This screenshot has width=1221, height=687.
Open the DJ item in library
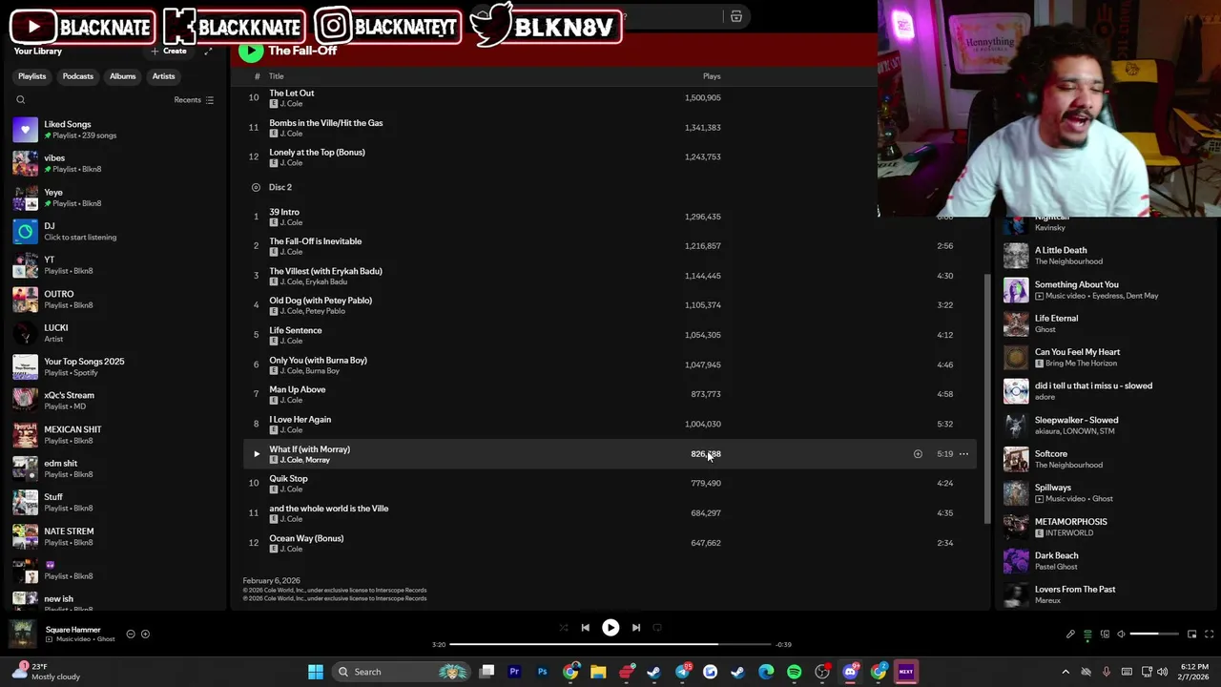pyautogui.click(x=114, y=231)
